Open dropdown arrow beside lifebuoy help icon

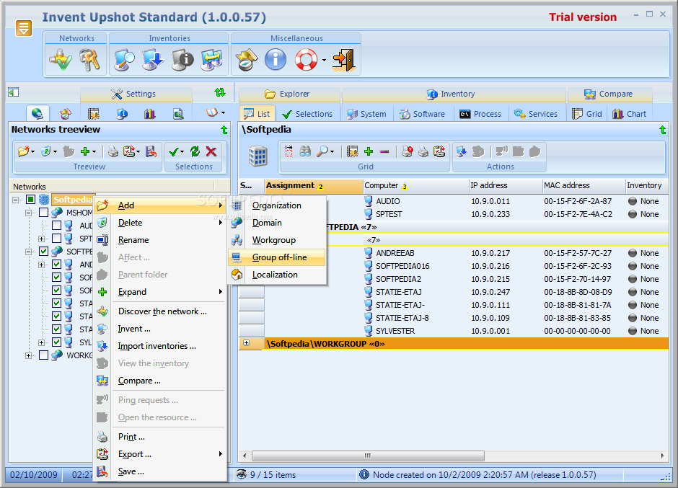point(324,60)
